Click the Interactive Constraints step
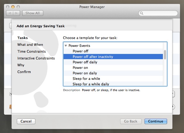Image resolution: width=184 pixels, height=133 pixels. [x=36, y=58]
